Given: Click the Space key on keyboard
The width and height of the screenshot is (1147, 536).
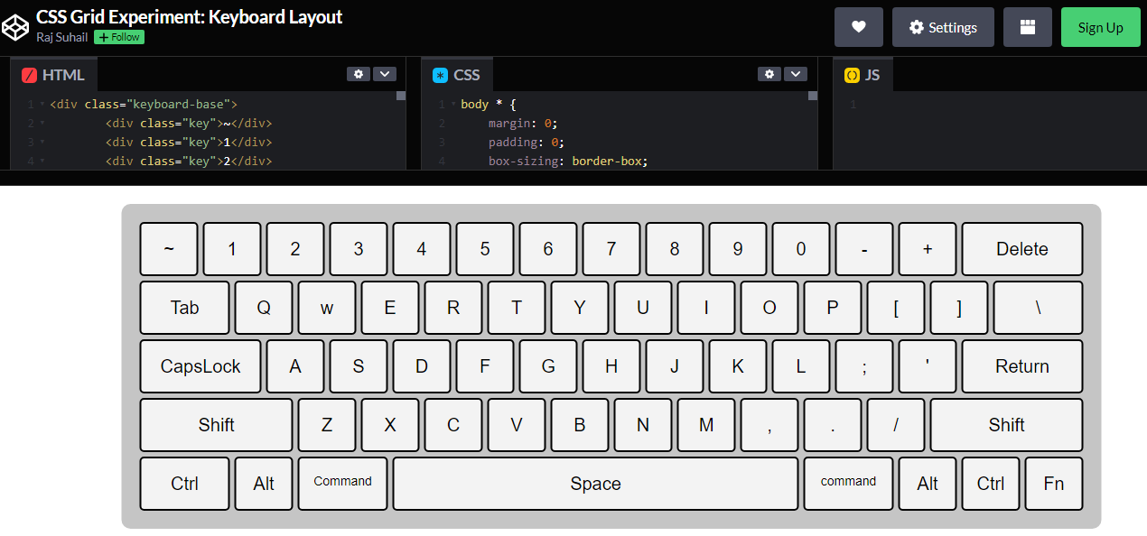Looking at the screenshot, I should 595,484.
